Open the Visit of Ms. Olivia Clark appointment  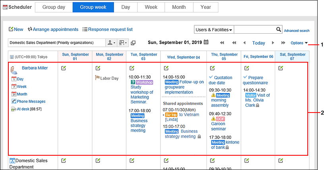click(257, 100)
